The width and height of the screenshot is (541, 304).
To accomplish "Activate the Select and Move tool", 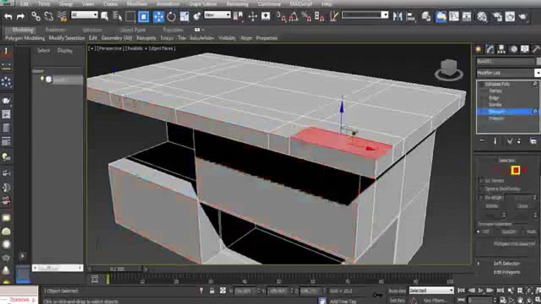I will click(159, 16).
